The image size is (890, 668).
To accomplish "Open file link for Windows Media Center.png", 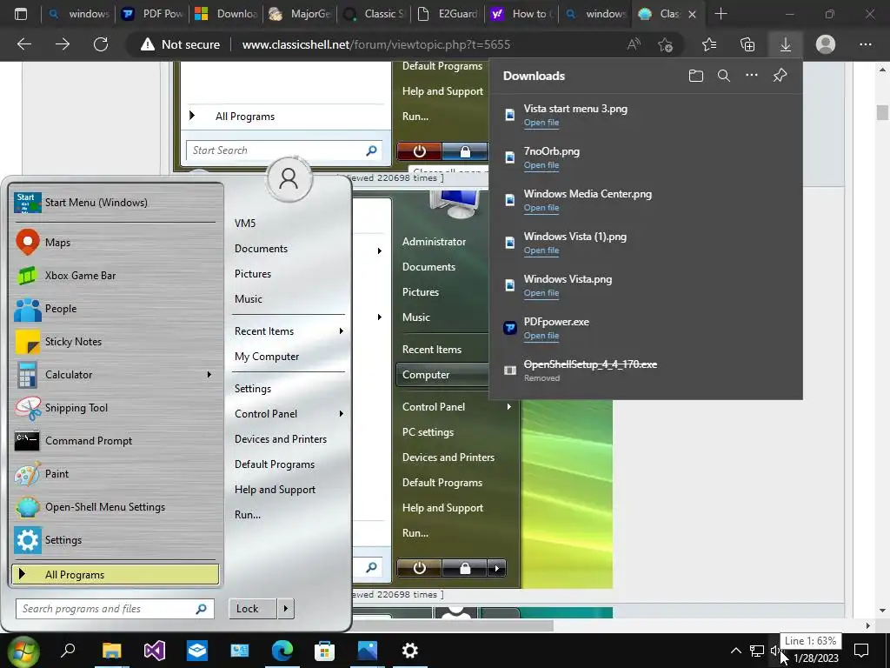I will (541, 208).
